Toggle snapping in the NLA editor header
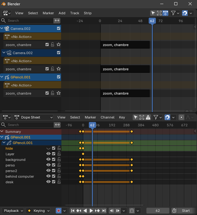 pos(185,13)
